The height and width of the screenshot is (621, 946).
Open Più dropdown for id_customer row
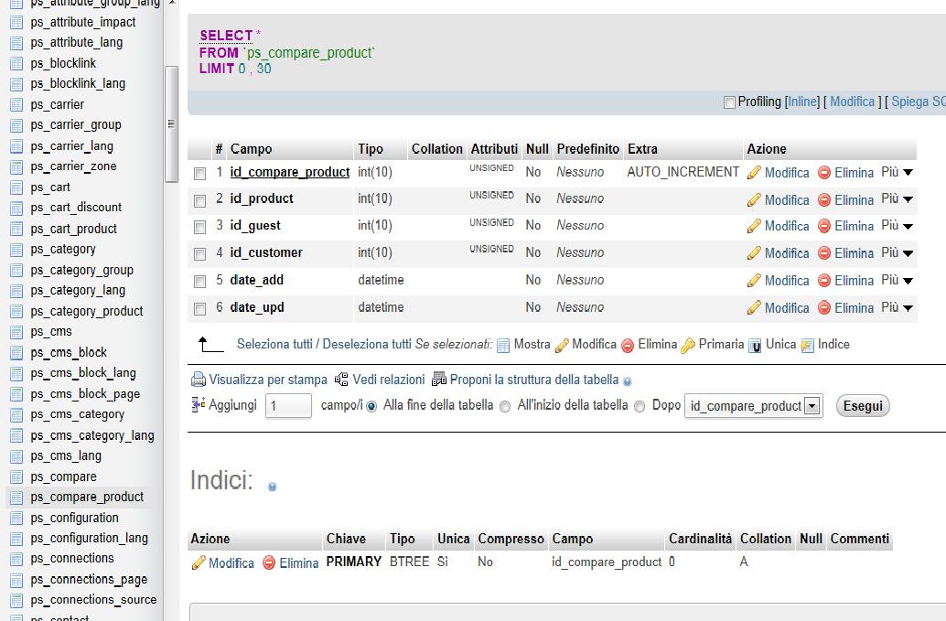[898, 252]
